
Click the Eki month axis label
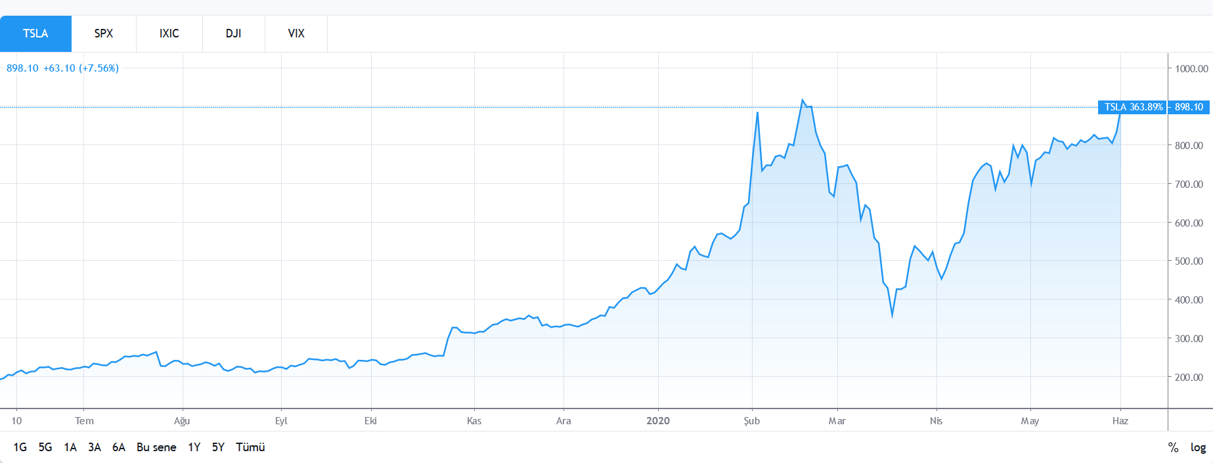coord(370,421)
